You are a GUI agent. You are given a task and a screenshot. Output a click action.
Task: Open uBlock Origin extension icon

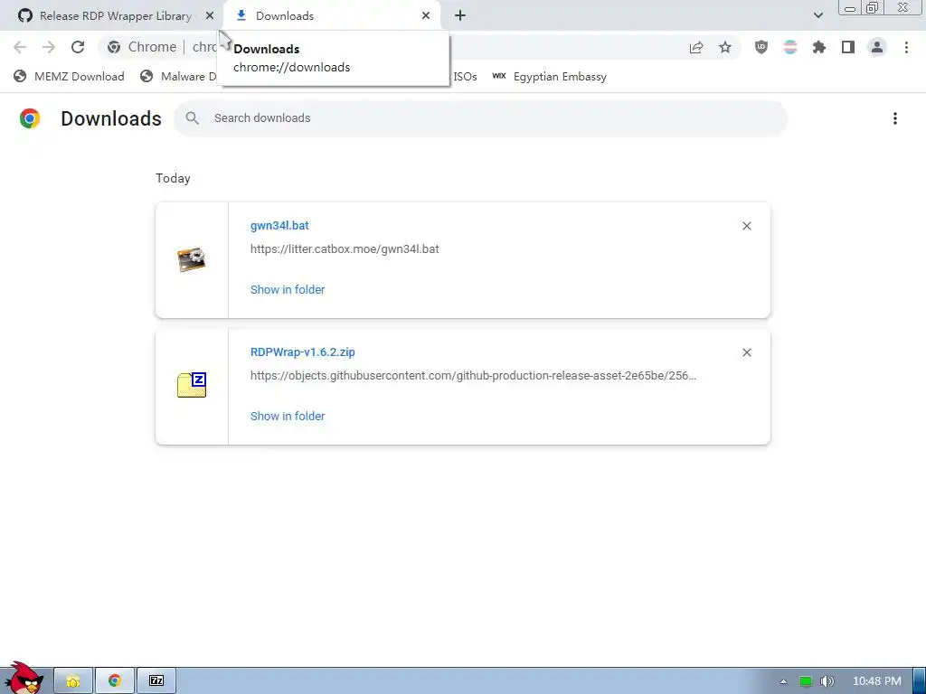[761, 47]
